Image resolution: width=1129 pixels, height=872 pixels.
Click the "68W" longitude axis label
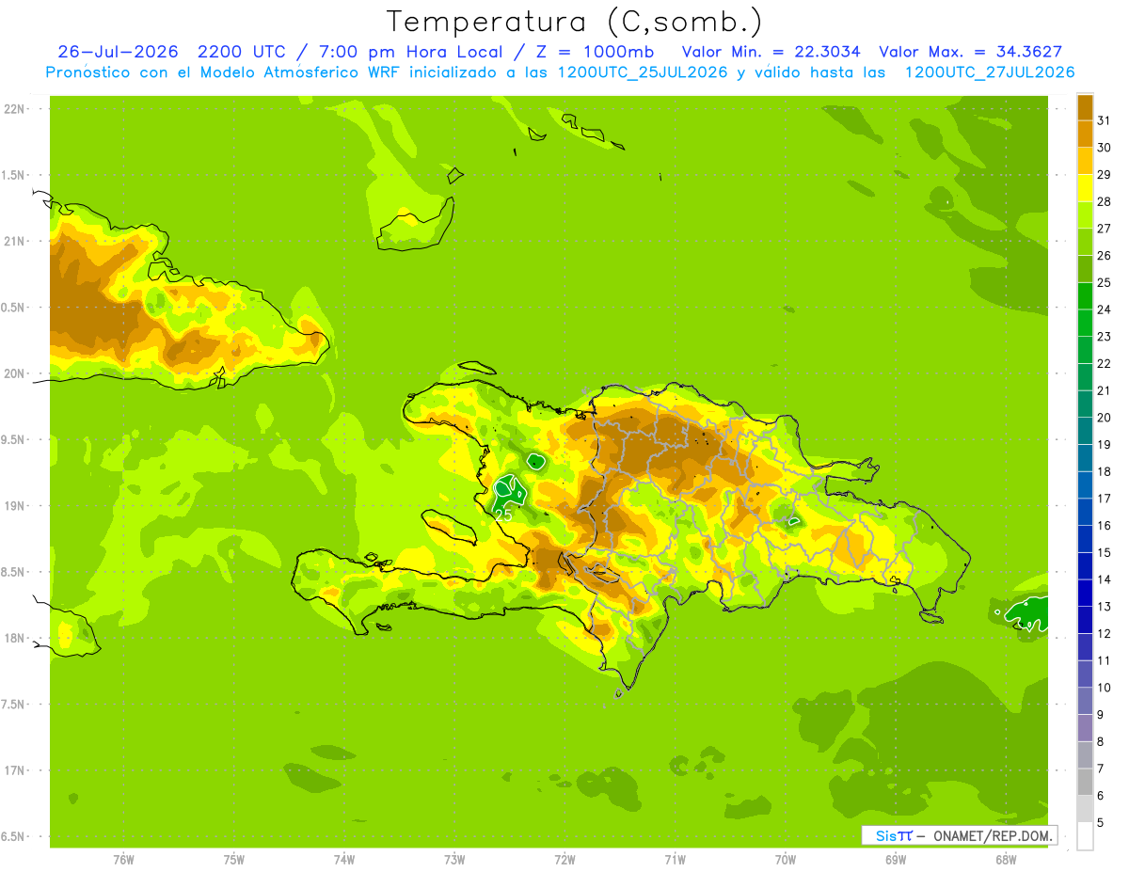click(1006, 860)
